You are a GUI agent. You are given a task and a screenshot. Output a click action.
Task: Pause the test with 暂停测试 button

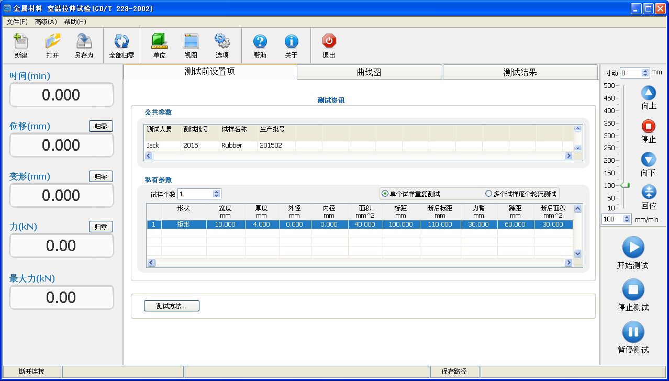(633, 332)
